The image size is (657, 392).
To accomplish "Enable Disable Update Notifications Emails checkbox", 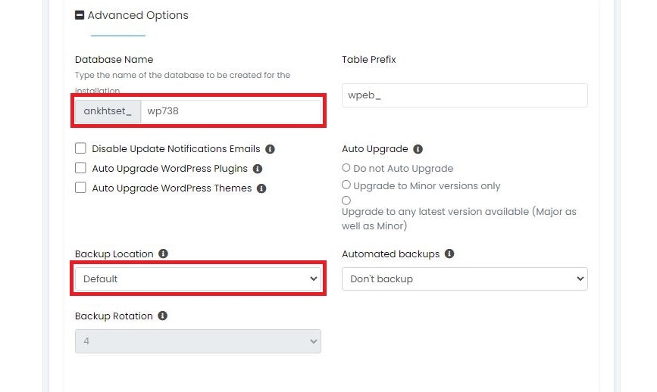I will click(x=80, y=148).
